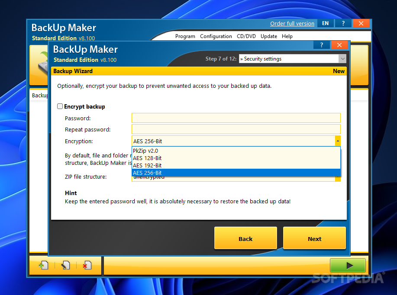Close the Backup Wizard dialog
The height and width of the screenshot is (295, 397).
pos(339,45)
